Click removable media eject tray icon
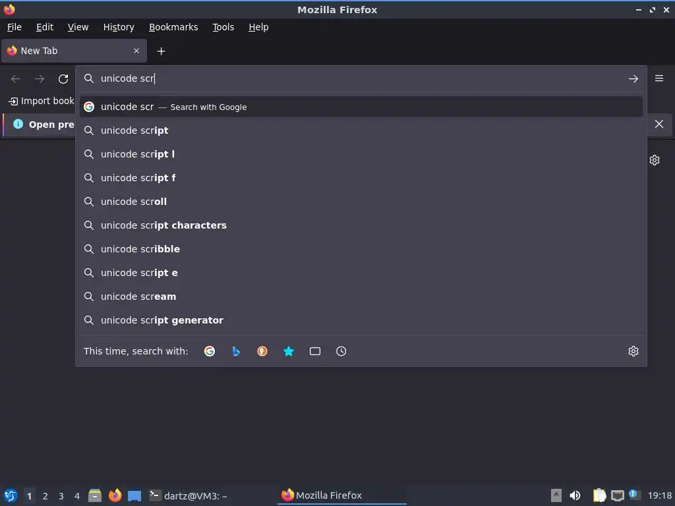Viewport: 675px width, 506px height. pos(556,495)
